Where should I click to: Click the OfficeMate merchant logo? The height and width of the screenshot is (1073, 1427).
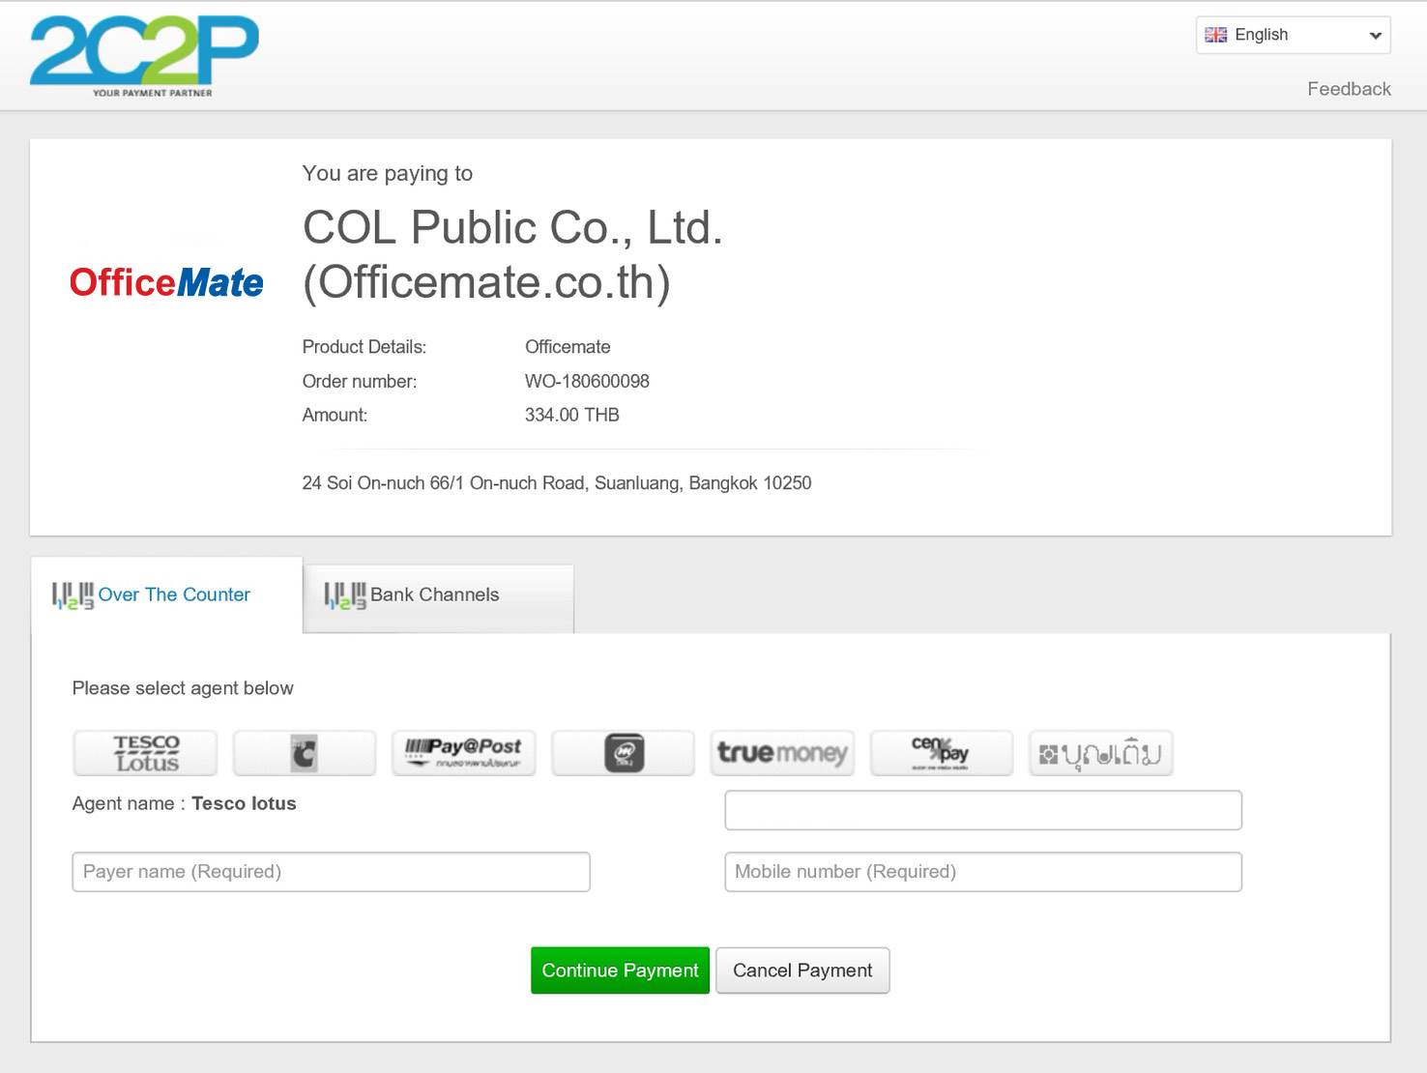tap(166, 282)
